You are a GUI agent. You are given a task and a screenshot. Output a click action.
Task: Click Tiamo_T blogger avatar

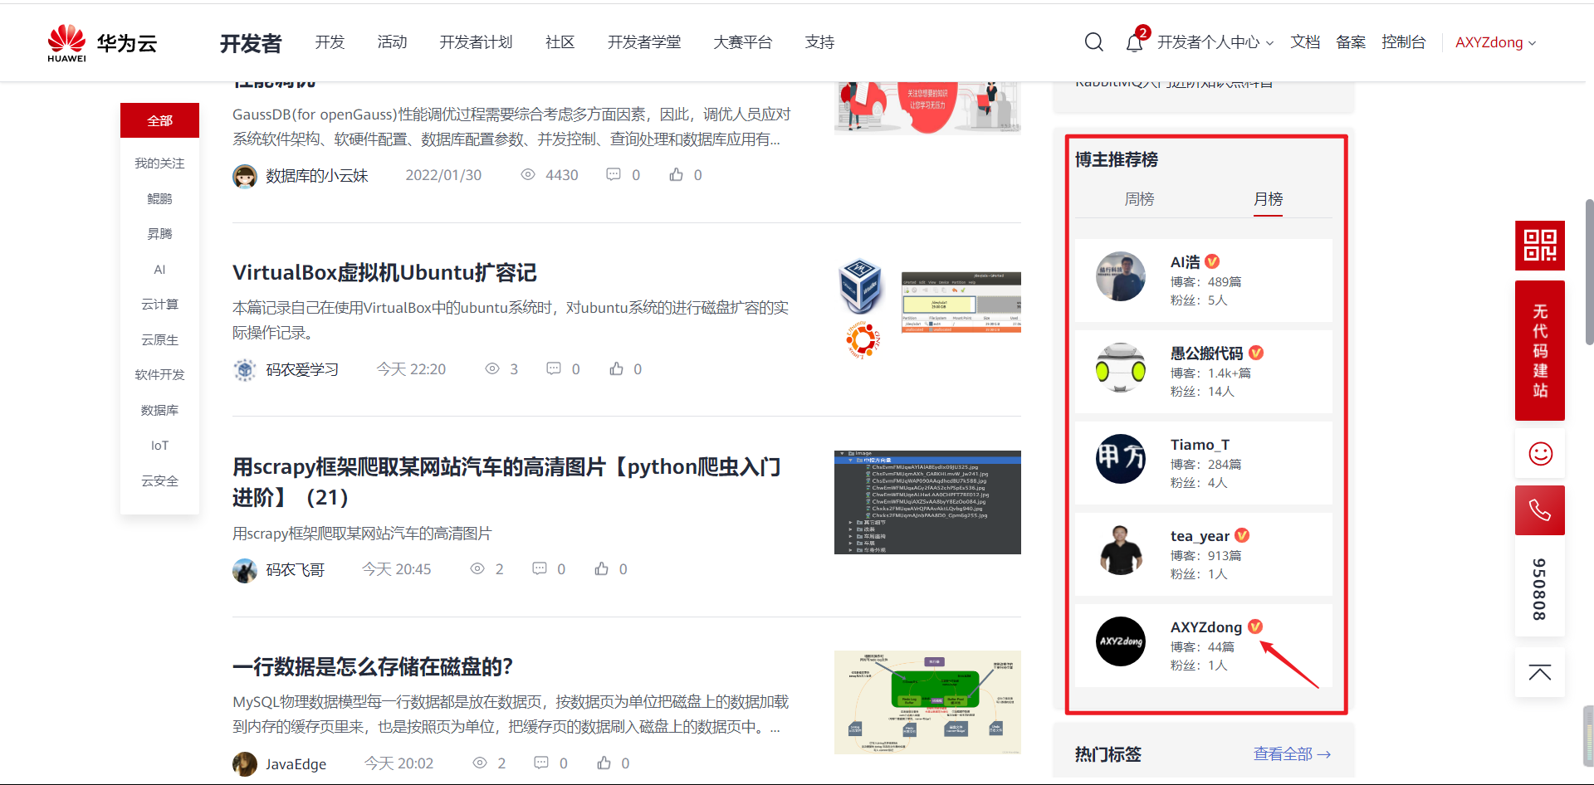[1121, 459]
